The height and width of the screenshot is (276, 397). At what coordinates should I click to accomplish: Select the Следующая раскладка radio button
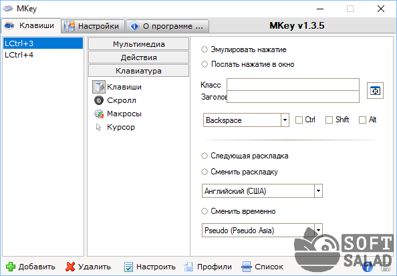tap(205, 156)
